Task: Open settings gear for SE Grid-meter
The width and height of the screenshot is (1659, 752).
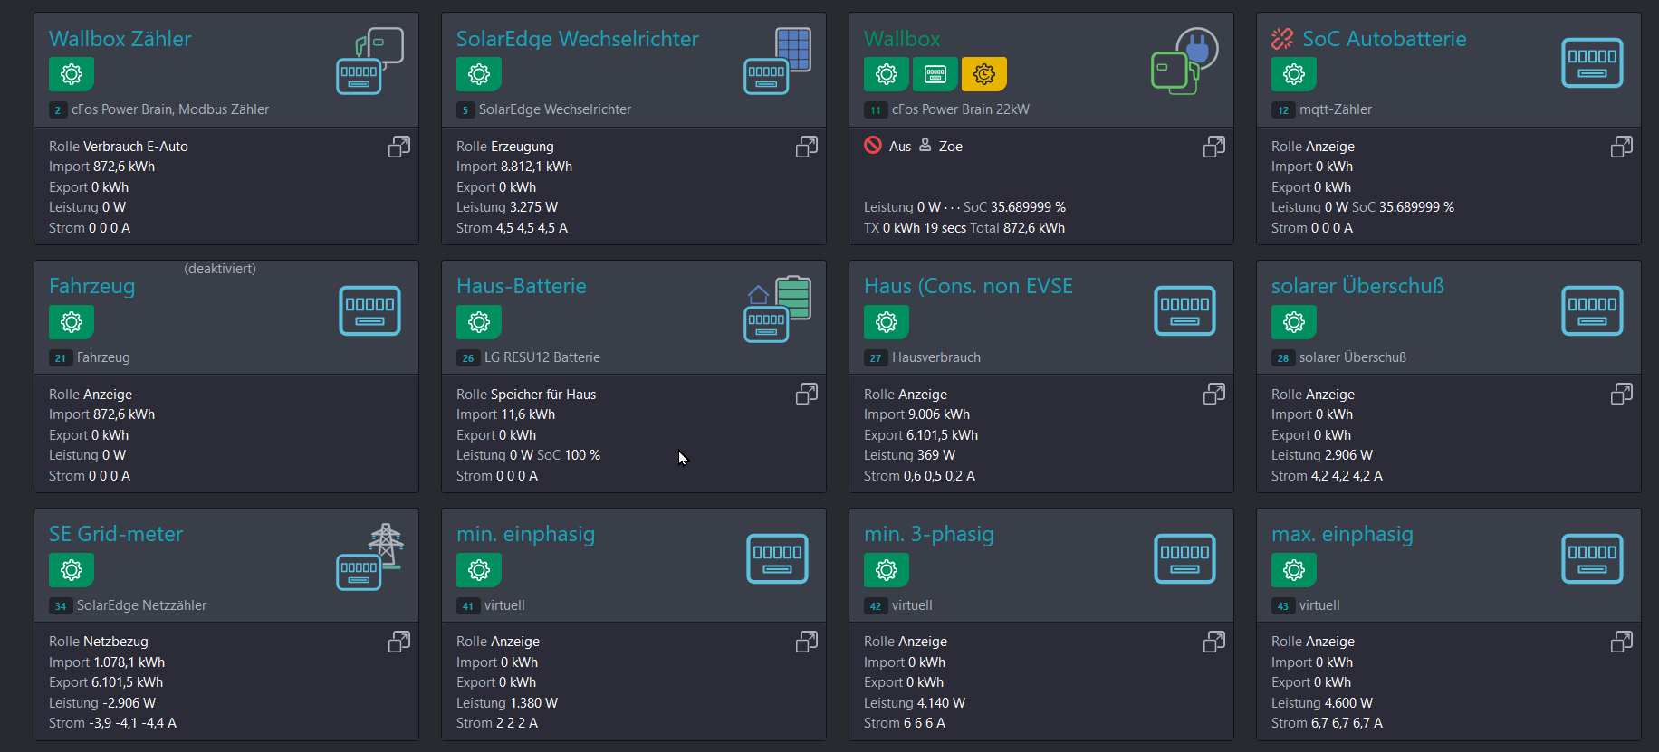Action: (x=72, y=570)
